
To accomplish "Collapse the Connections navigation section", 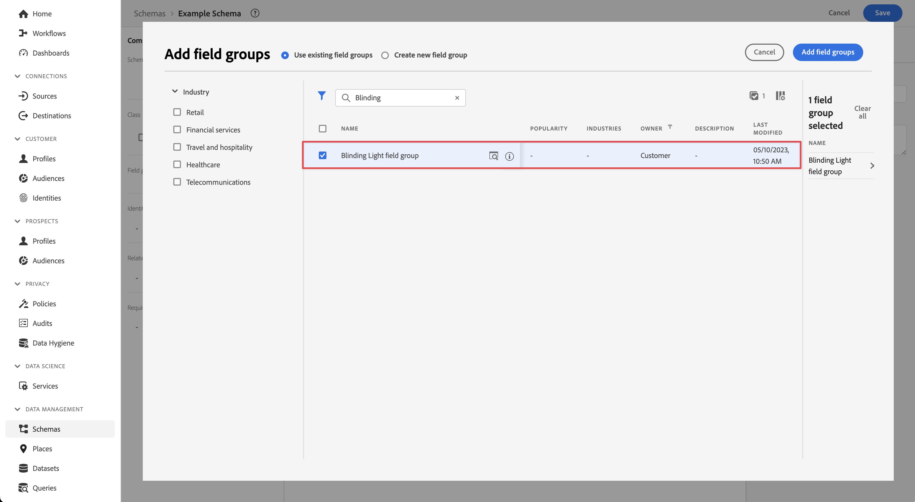I will click(x=17, y=76).
